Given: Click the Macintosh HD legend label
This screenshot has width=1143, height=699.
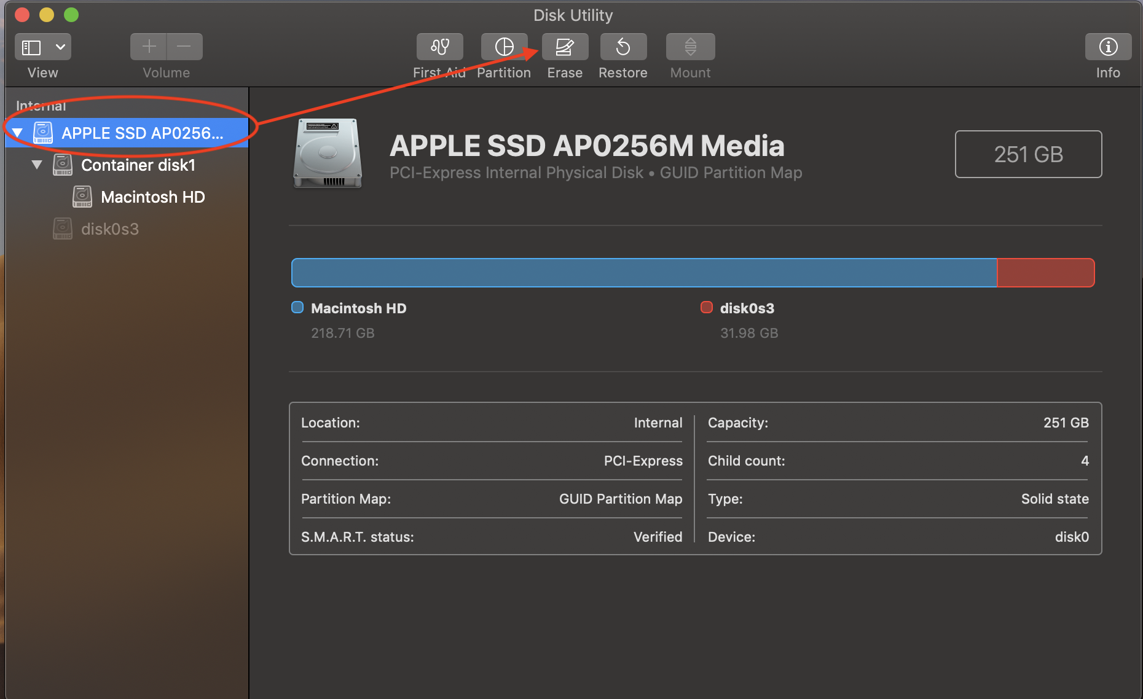Looking at the screenshot, I should 359,308.
